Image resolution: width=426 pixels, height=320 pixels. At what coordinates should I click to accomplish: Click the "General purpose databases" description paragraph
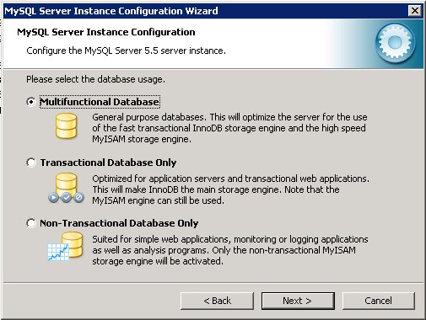pos(229,128)
